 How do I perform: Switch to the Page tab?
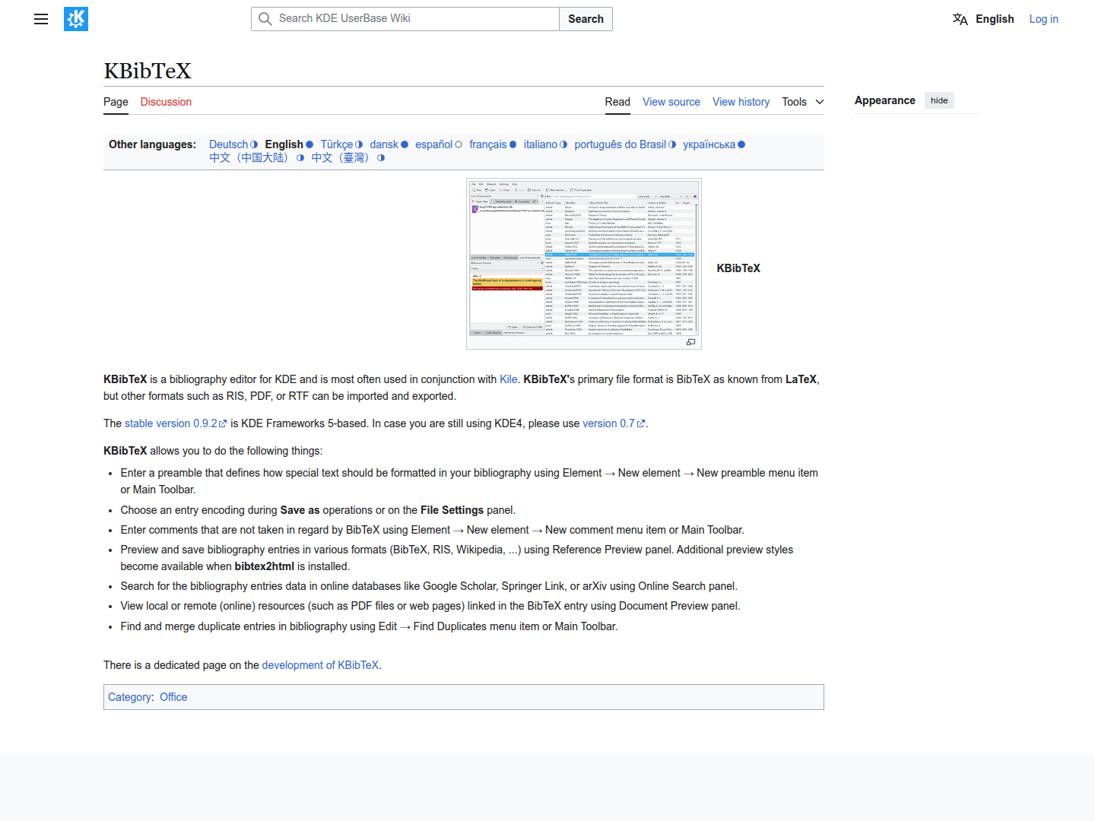[116, 102]
